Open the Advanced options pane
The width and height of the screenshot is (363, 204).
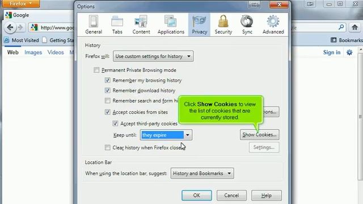click(x=273, y=25)
